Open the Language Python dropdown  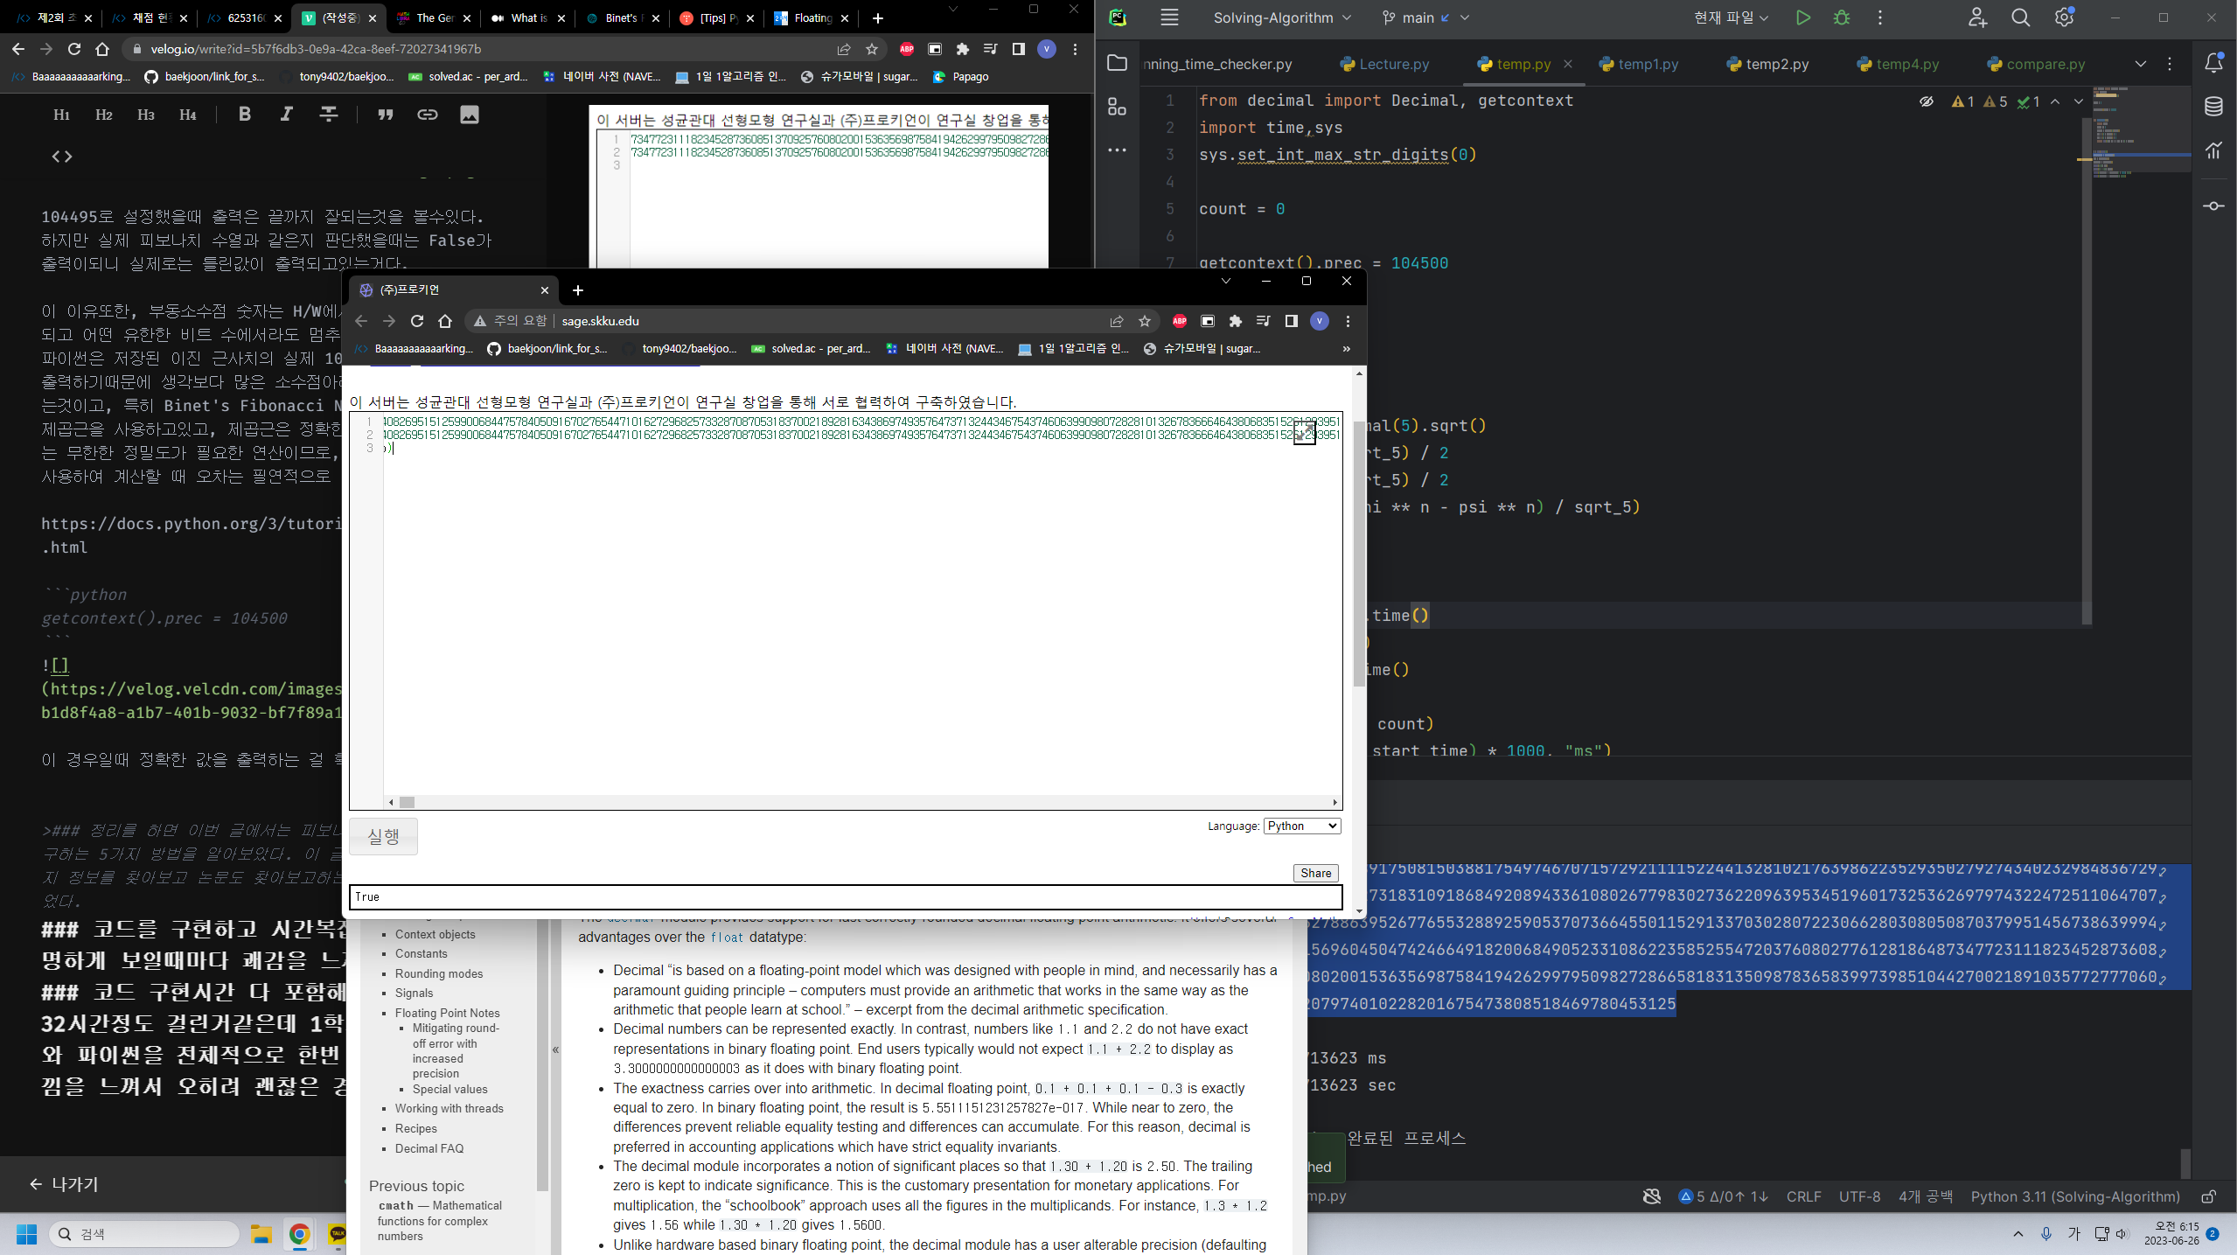(x=1301, y=826)
